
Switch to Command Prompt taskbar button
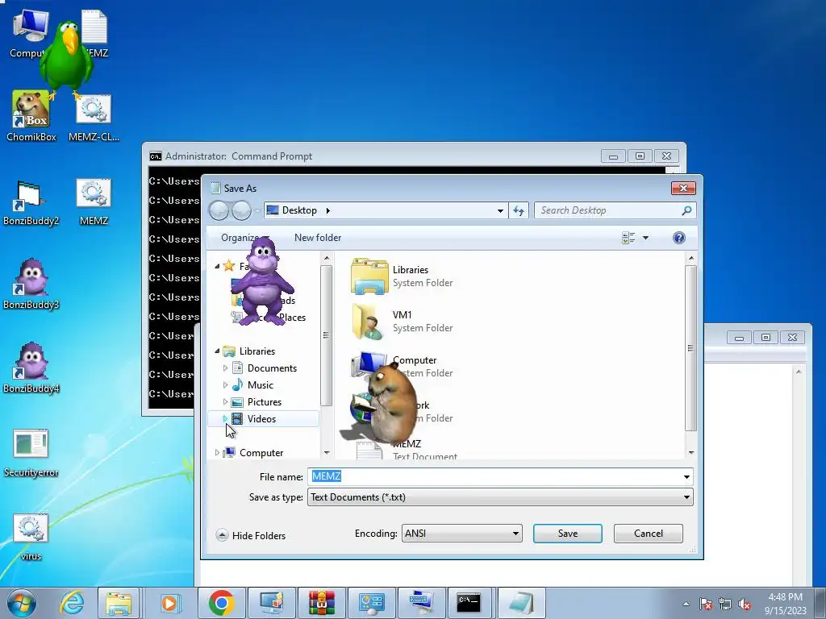click(x=469, y=603)
